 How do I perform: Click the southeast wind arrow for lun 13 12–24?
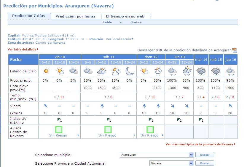point(187,106)
